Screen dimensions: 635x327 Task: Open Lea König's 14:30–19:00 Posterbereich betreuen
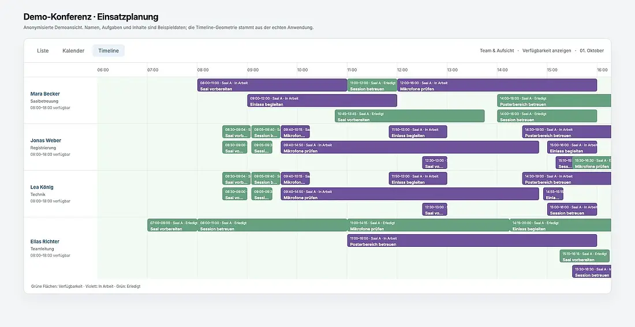(566, 178)
